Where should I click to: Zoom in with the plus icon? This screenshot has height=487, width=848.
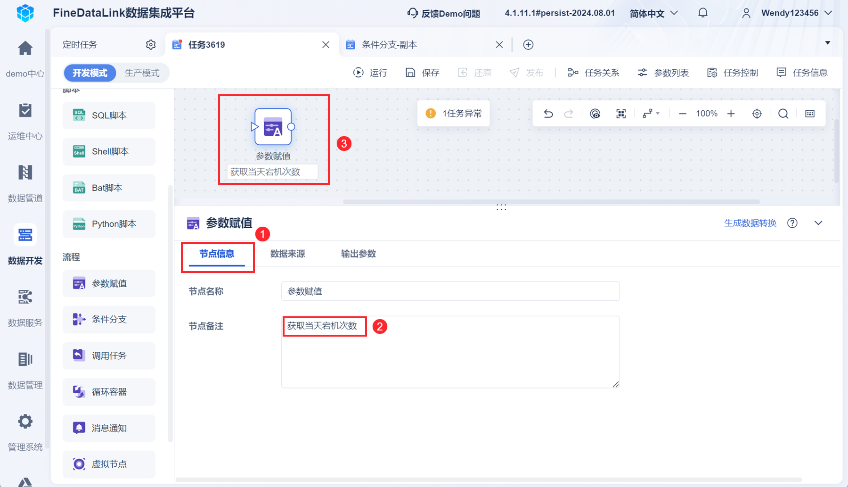click(731, 114)
